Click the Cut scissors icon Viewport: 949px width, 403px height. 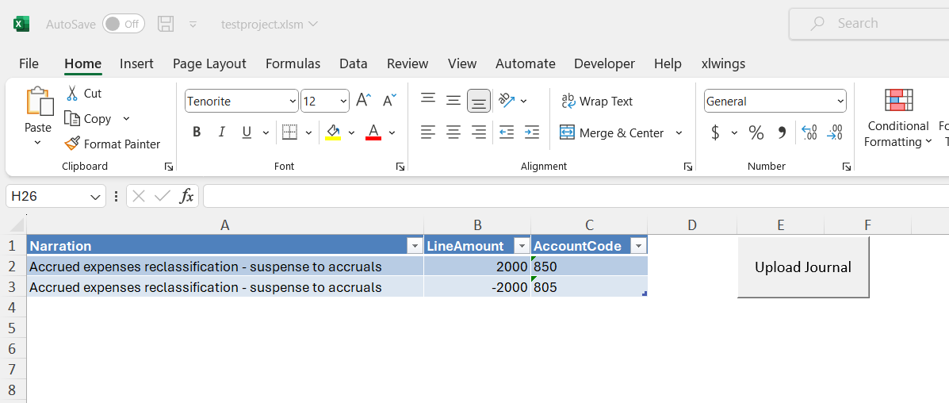click(x=72, y=93)
